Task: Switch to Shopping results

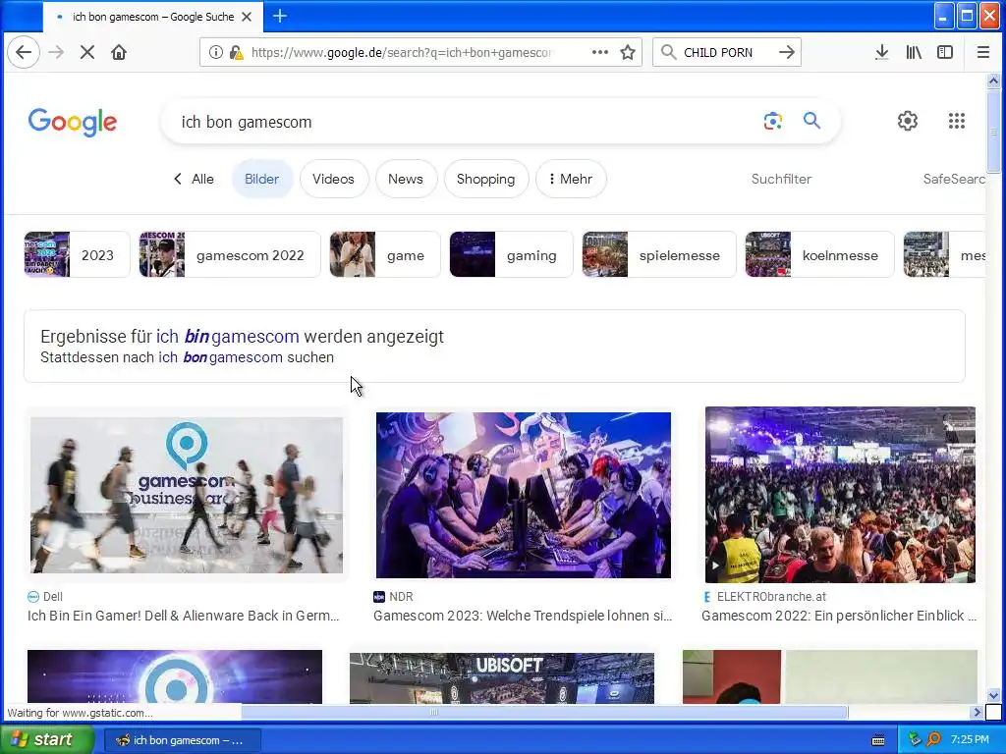Action: coord(485,179)
